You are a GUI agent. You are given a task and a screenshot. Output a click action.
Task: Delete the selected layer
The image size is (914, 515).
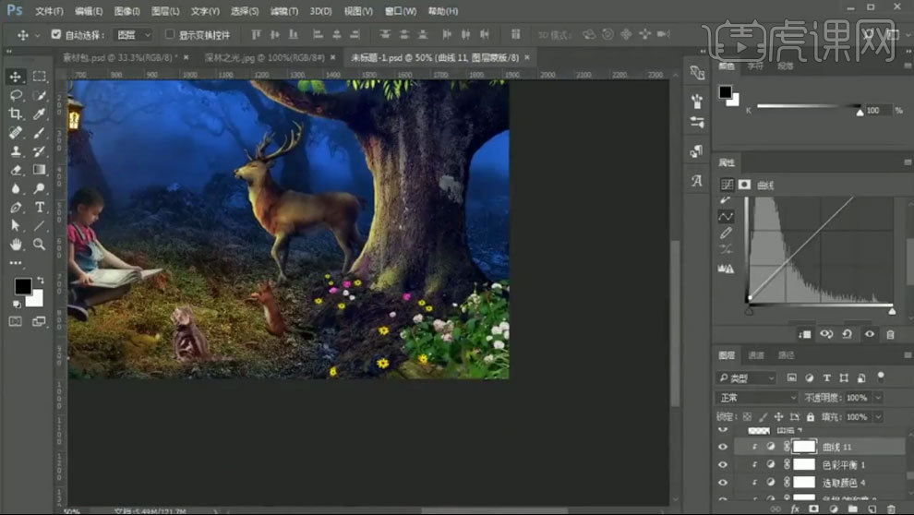tap(891, 509)
